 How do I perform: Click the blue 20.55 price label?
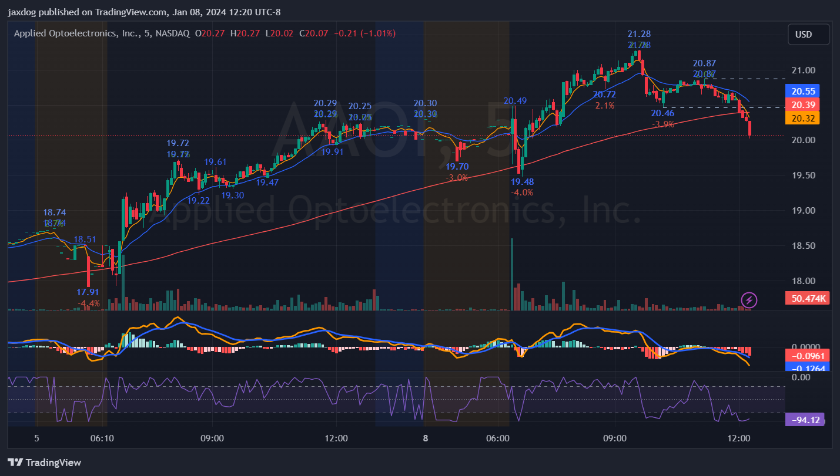click(802, 91)
